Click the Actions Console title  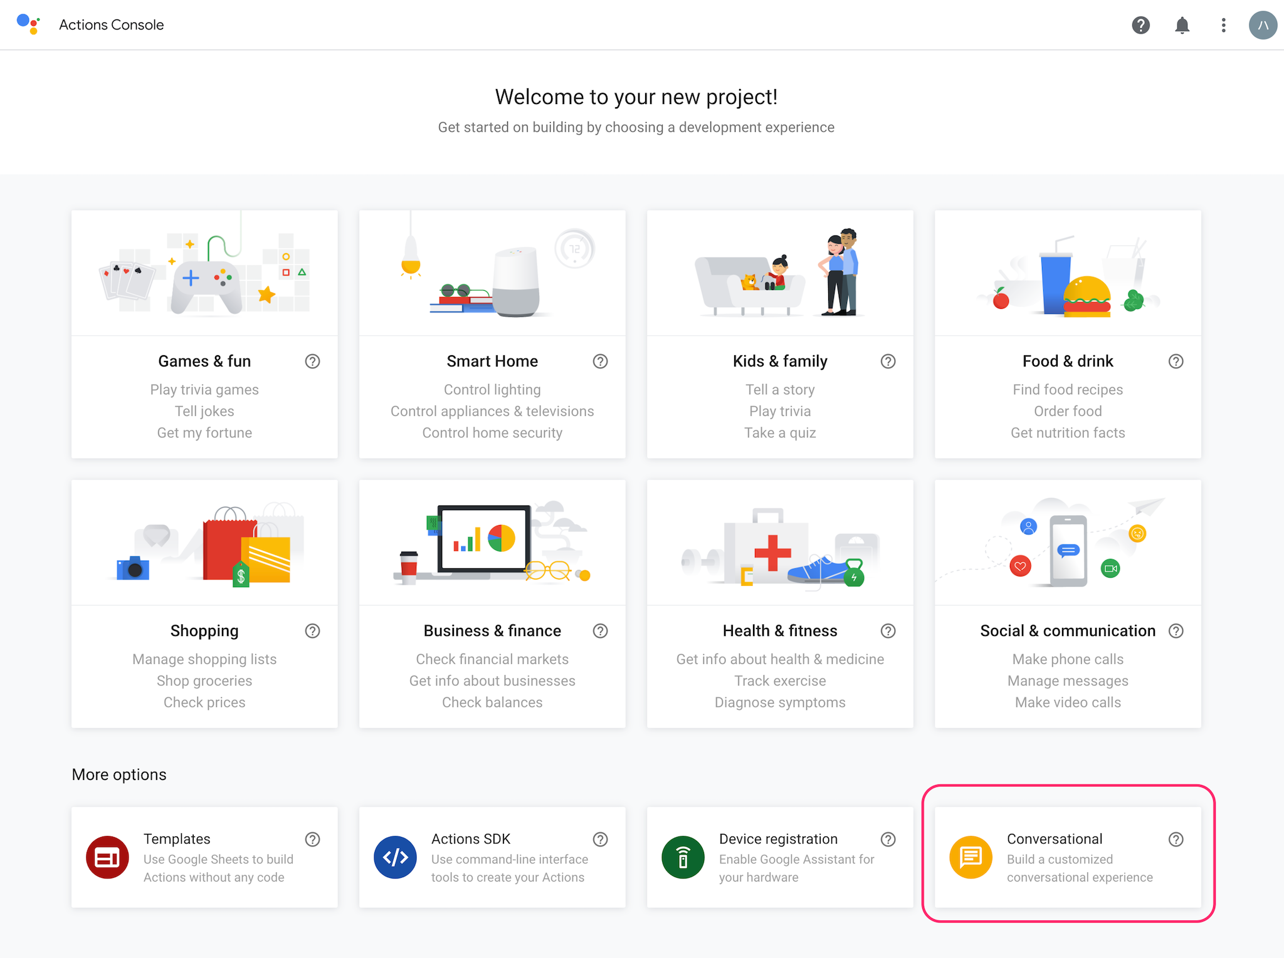point(112,25)
